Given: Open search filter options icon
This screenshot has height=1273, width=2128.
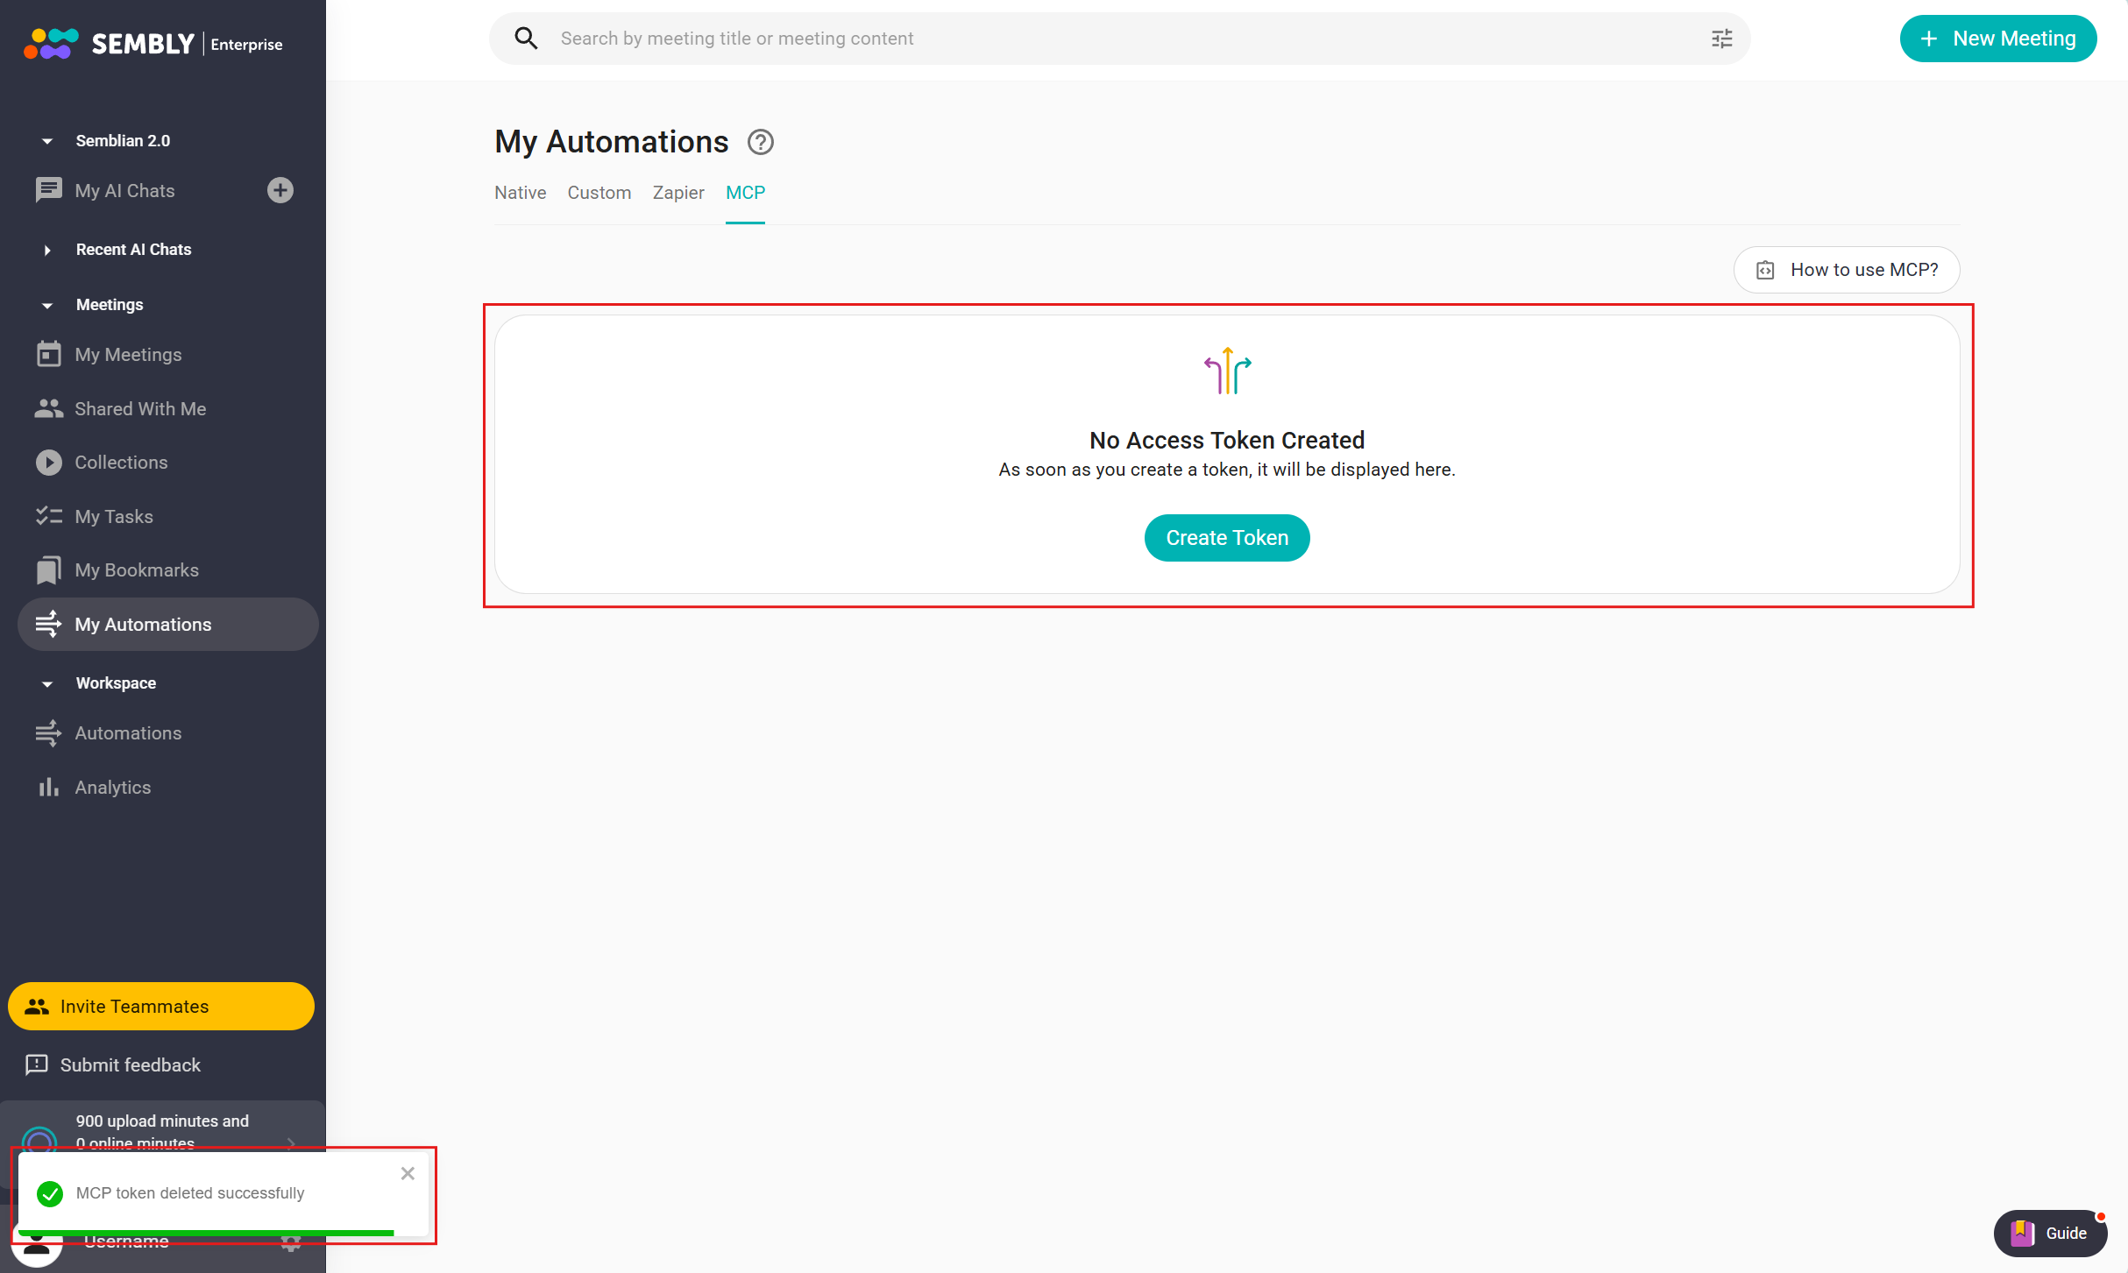Looking at the screenshot, I should [1721, 39].
